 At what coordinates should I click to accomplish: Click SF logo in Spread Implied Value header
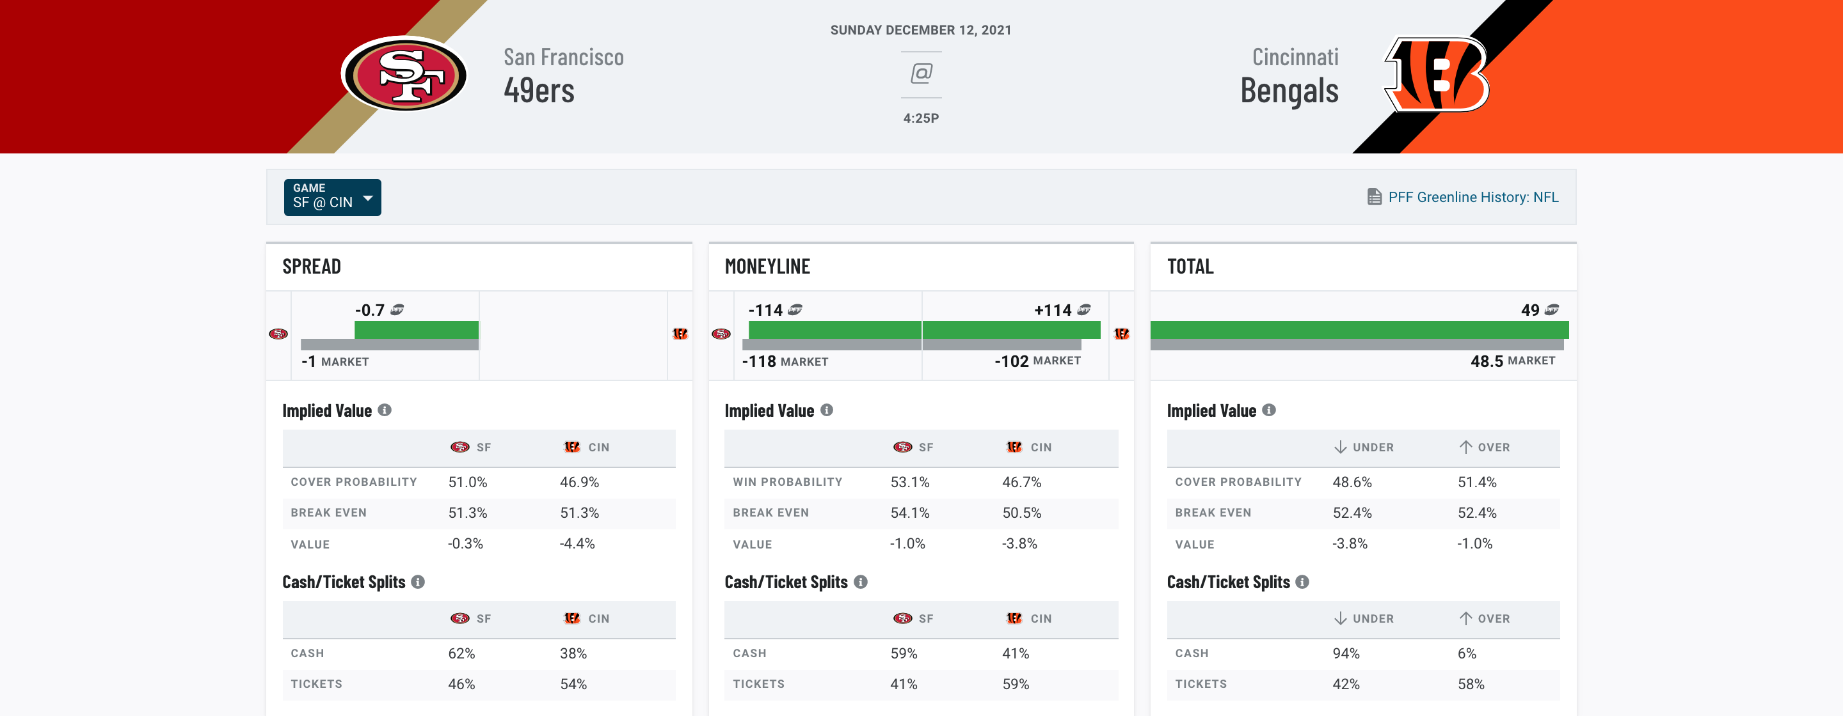click(x=460, y=447)
